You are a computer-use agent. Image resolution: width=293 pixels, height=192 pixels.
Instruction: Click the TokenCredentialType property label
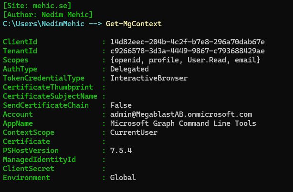(43, 78)
